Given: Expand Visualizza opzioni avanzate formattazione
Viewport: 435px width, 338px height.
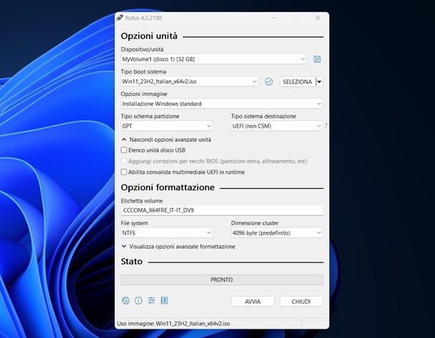Looking at the screenshot, I should [x=178, y=247].
